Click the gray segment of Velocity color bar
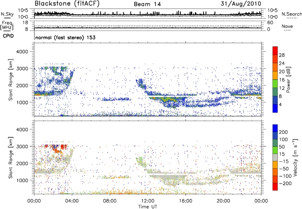 click(275, 158)
